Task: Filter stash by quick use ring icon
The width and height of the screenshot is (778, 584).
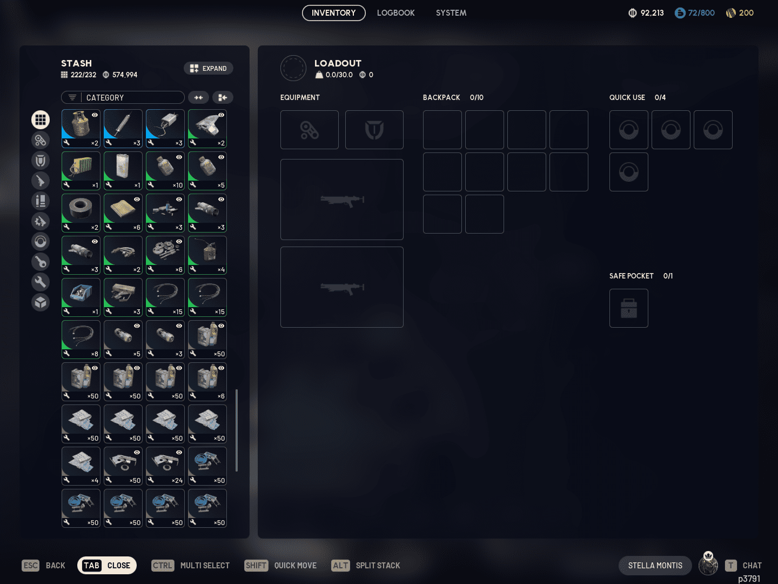Action: click(41, 242)
